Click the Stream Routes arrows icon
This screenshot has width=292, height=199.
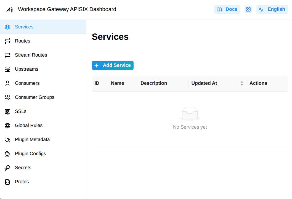(7, 55)
